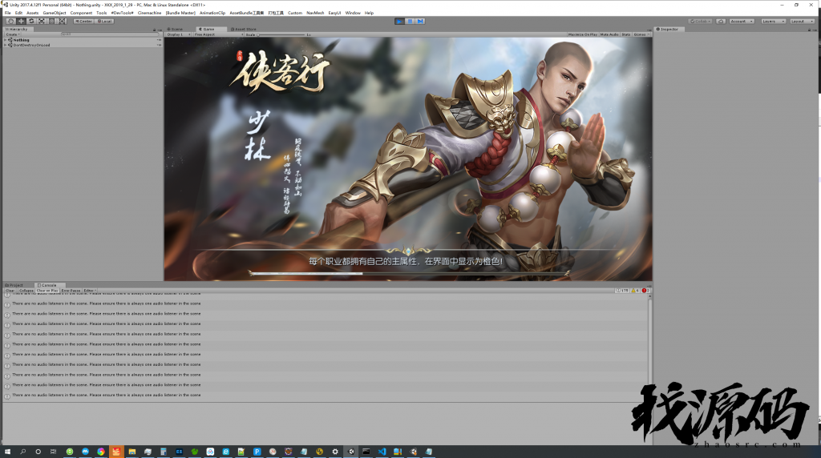Click the Console vertical scrollbar
The height and width of the screenshot is (458, 821).
(x=649, y=348)
